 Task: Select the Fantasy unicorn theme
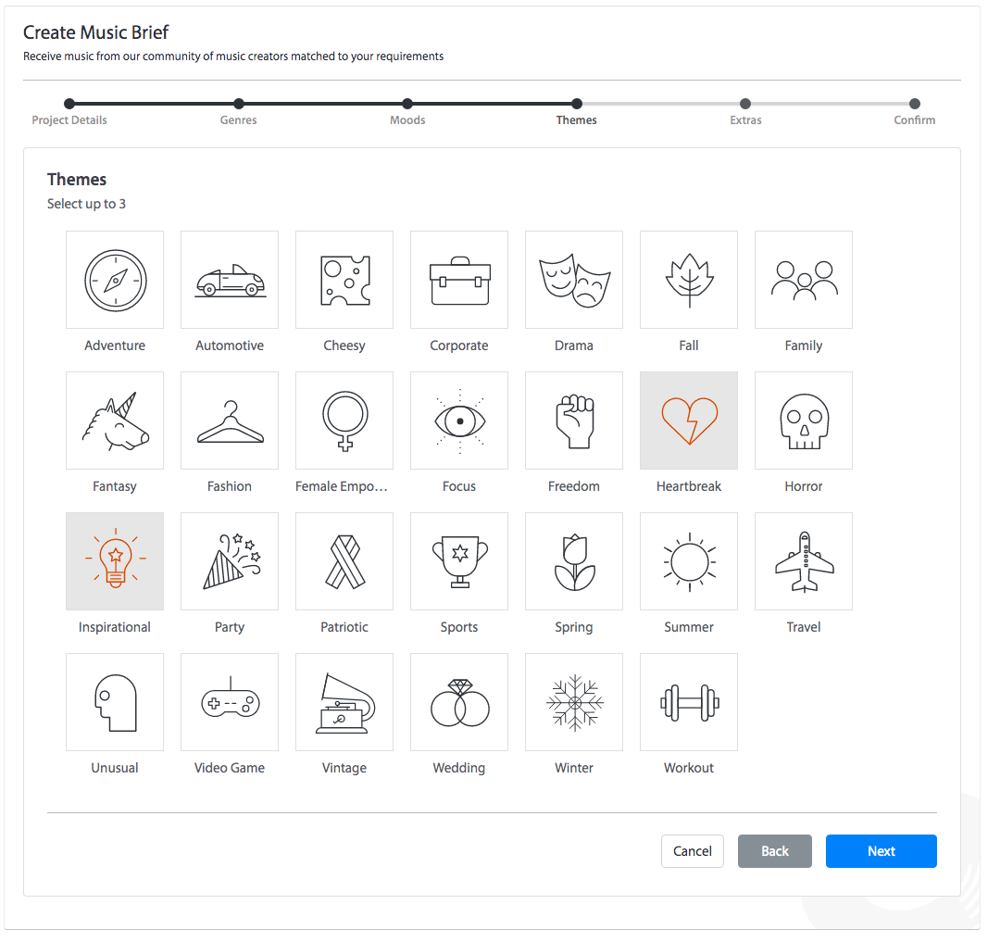pyautogui.click(x=115, y=421)
